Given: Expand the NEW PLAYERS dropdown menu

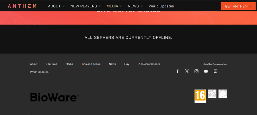Looking at the screenshot, I should (x=85, y=6).
